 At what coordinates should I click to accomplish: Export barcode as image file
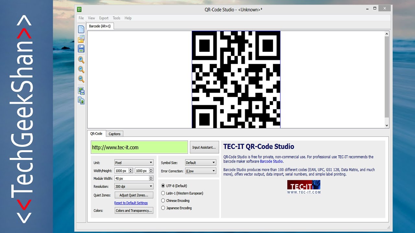[x=81, y=91]
